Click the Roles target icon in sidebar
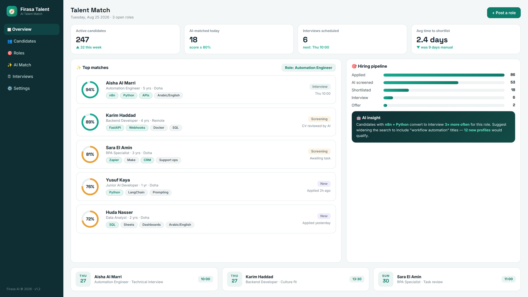The width and height of the screenshot is (528, 297). pyautogui.click(x=10, y=53)
